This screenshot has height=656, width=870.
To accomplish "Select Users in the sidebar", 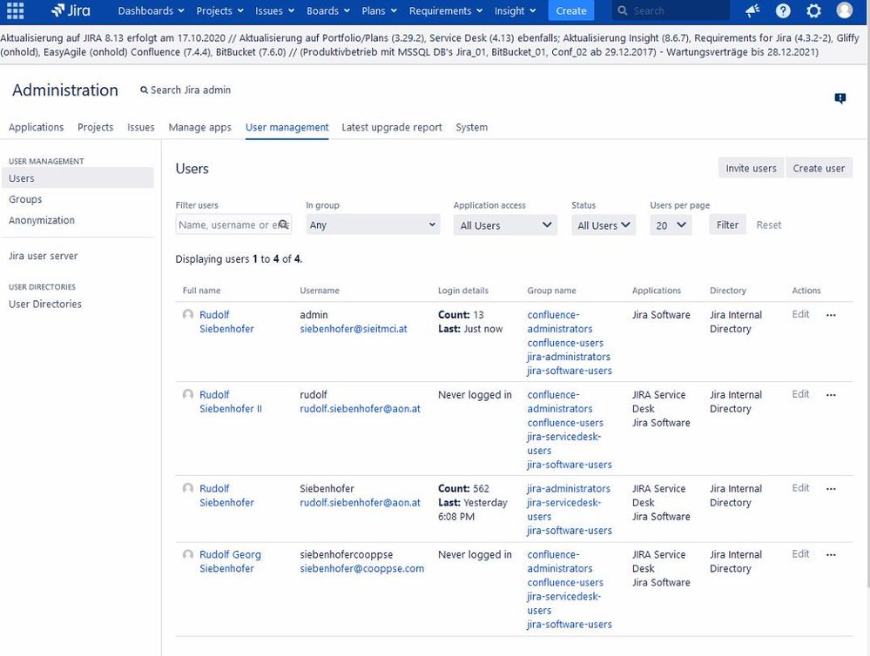I will point(78,178).
